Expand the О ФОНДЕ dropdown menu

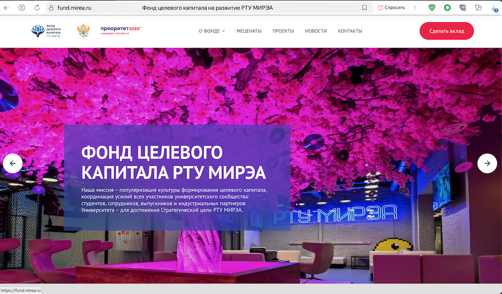[212, 31]
